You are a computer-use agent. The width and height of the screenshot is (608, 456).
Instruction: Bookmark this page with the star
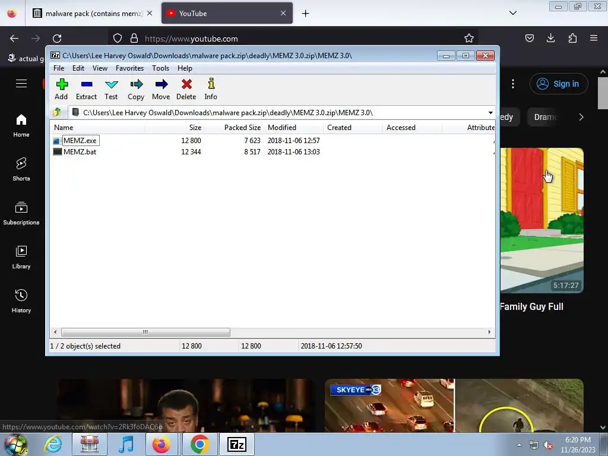click(469, 38)
